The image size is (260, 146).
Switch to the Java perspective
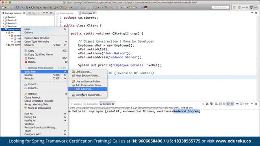254,7
